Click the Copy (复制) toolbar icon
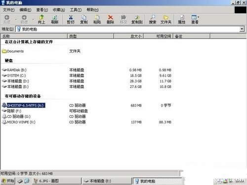Image resolution: width=247 pixels, height=185 pixels. (84, 19)
